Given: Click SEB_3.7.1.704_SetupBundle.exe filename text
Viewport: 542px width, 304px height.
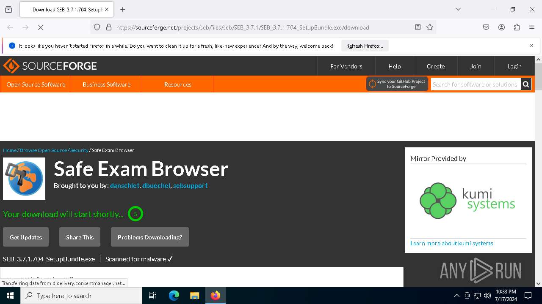Looking at the screenshot, I should [49, 259].
